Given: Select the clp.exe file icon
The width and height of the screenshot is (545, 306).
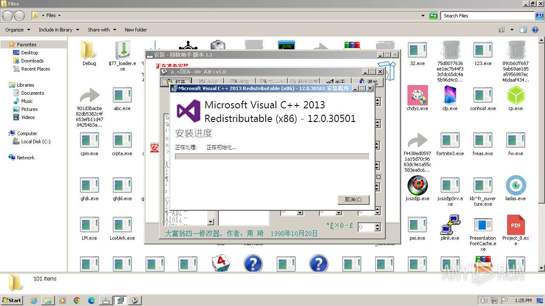Looking at the screenshot, I should (x=450, y=95).
